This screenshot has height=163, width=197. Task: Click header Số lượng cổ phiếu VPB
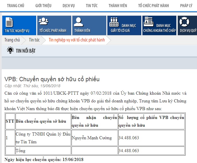coord(151,121)
